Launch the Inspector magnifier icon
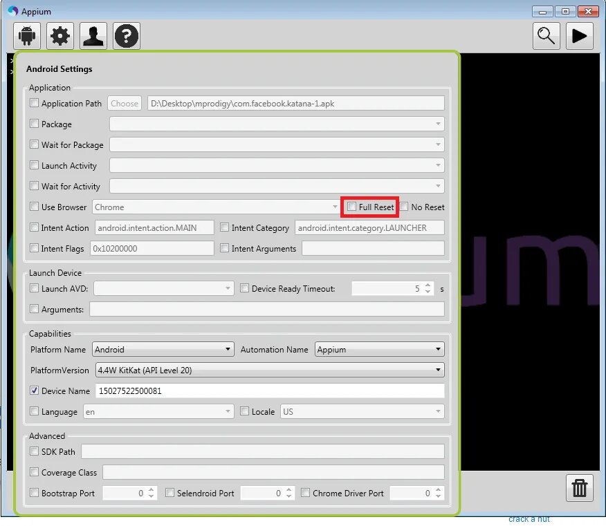Viewport: 606px width, 526px height. tap(546, 36)
